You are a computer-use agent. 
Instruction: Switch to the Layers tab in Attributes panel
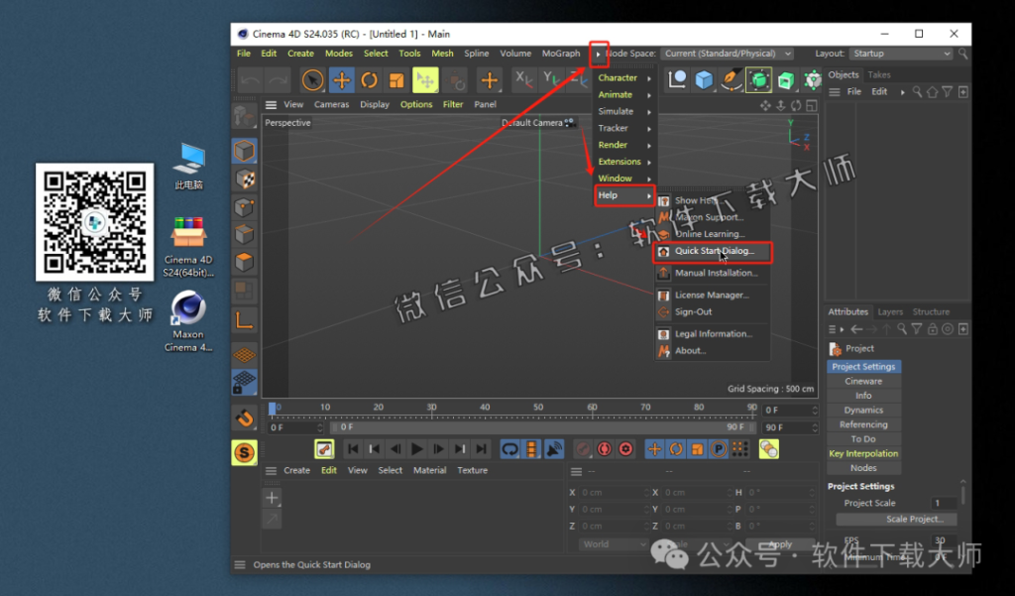892,311
